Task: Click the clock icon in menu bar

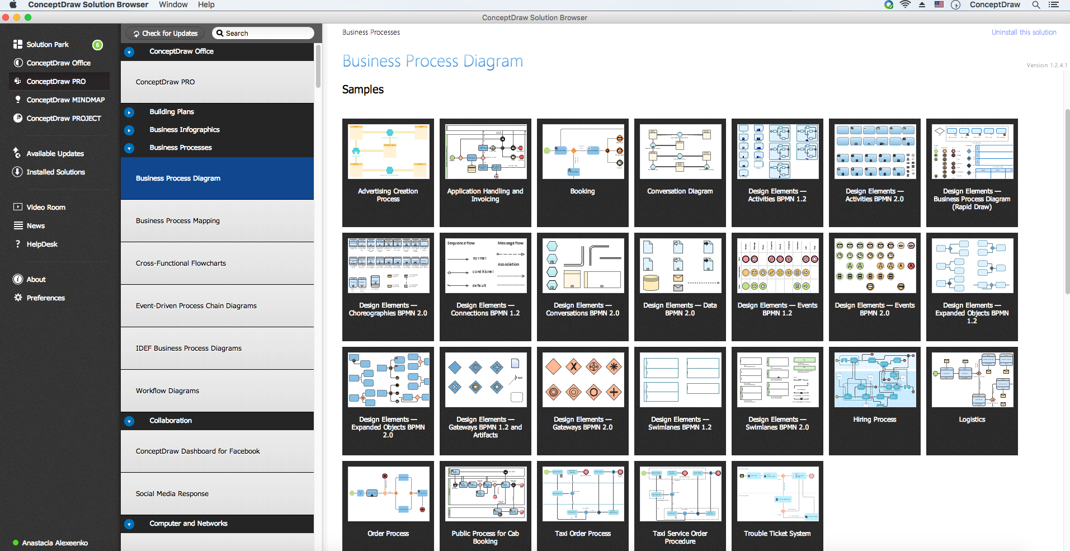Action: pyautogui.click(x=956, y=4)
